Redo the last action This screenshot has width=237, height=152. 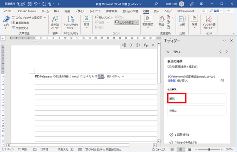44,4
